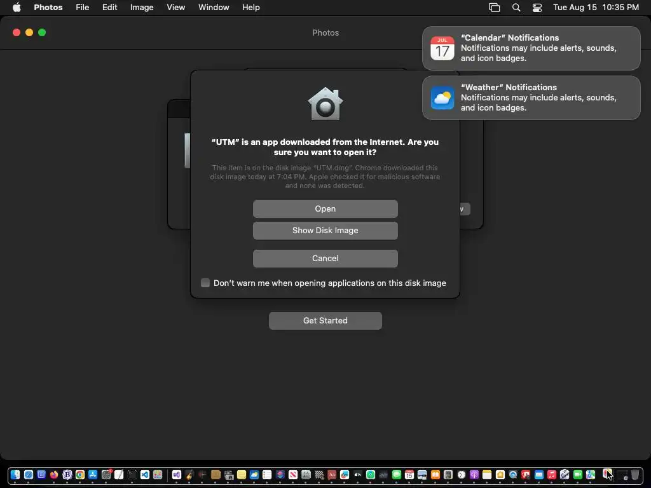Open the Photos application menu

pyautogui.click(x=48, y=8)
